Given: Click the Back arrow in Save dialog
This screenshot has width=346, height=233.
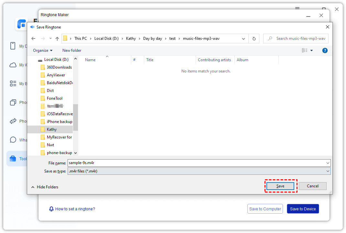Looking at the screenshot, I should point(33,39).
